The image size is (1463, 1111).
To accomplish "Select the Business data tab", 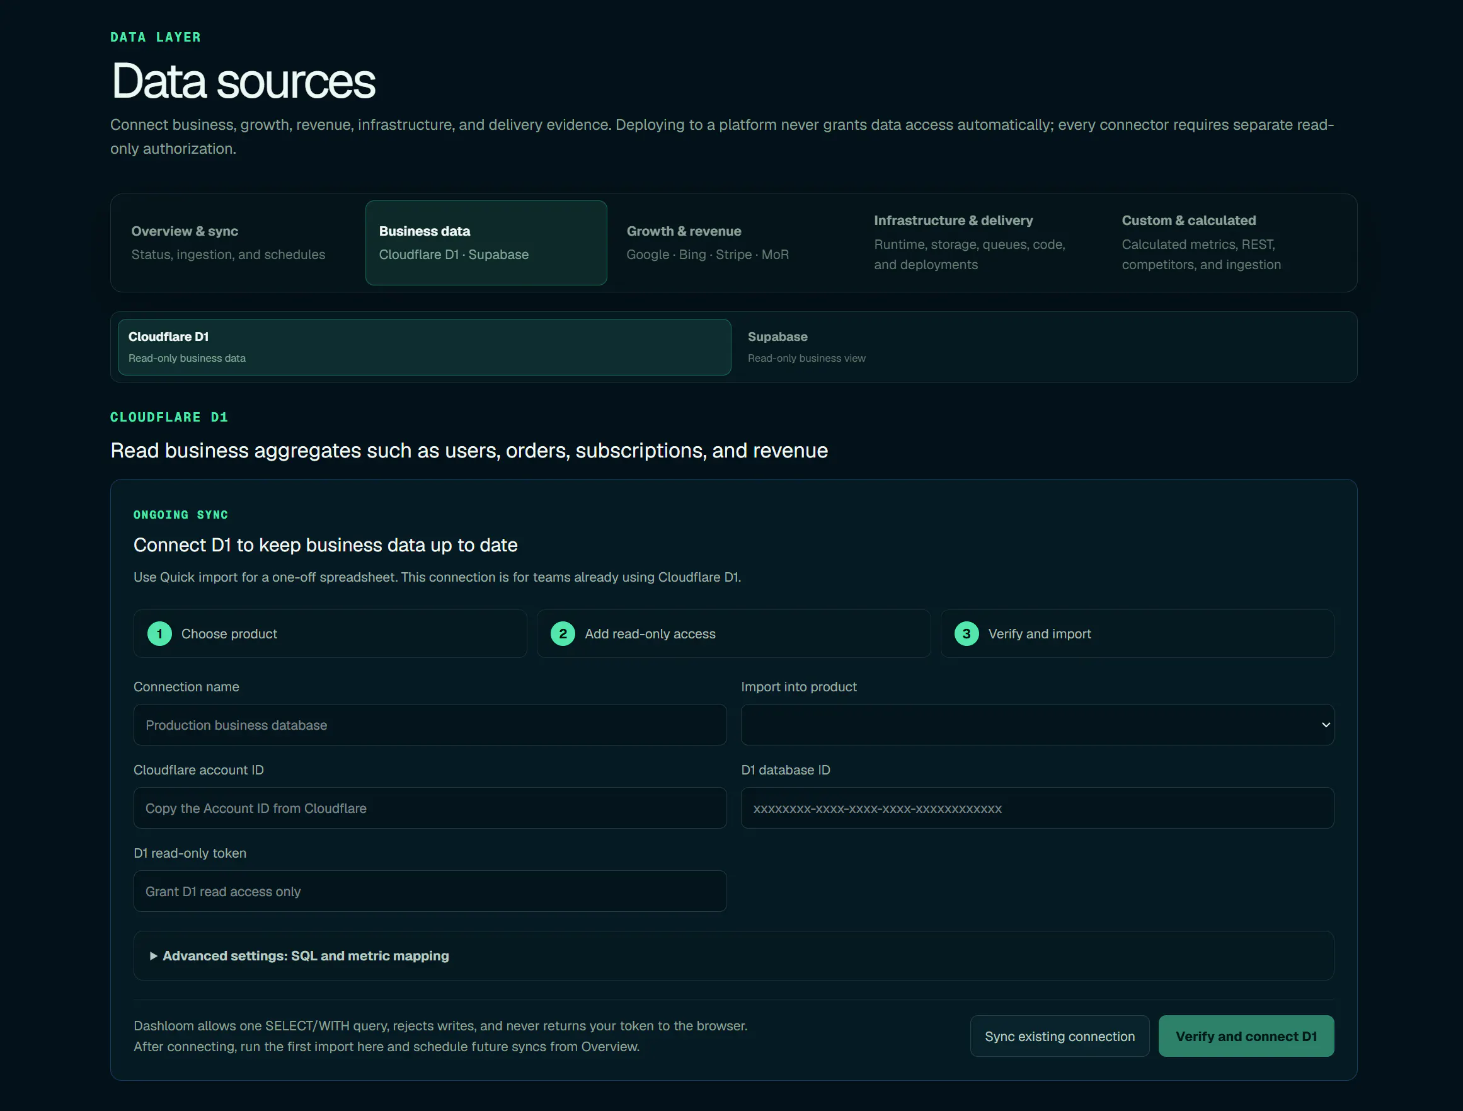I will [486, 243].
